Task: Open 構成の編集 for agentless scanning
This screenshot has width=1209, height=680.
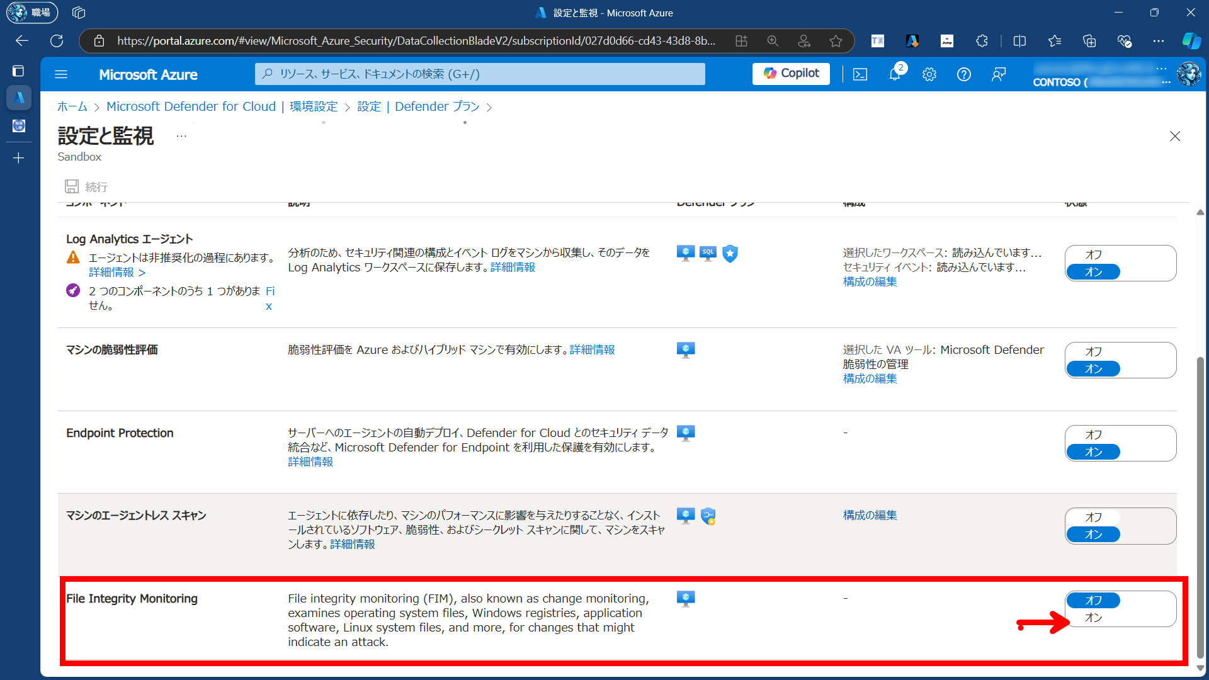Action: tap(870, 515)
